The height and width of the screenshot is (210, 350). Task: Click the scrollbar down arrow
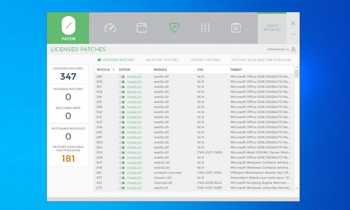coord(297,189)
